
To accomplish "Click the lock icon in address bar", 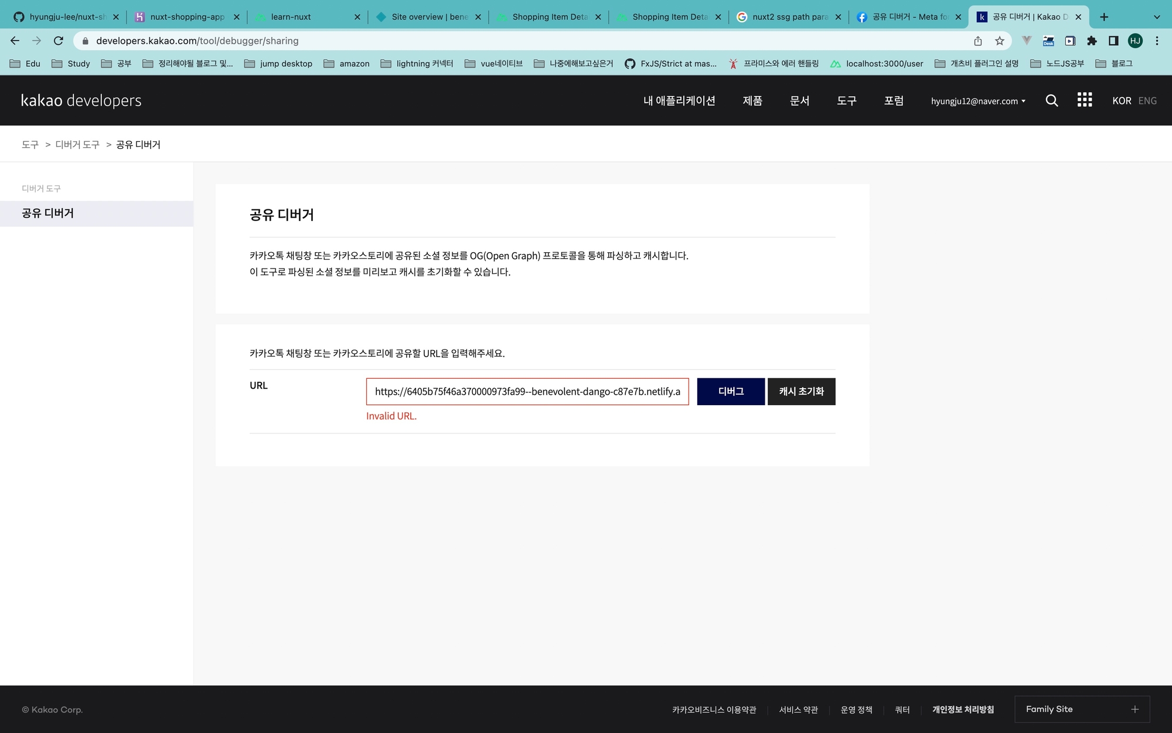I will (86, 41).
